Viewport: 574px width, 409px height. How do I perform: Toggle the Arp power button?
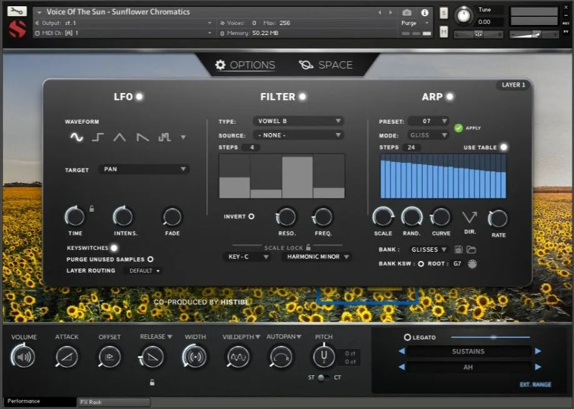point(450,97)
